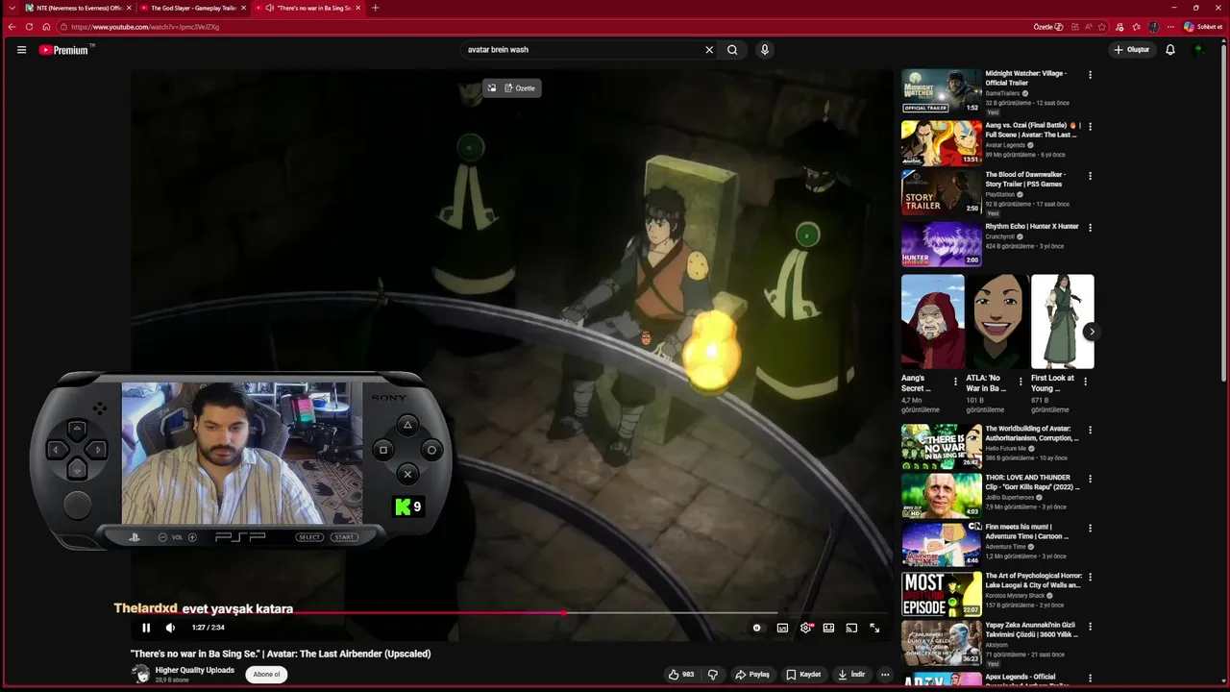1230x692 pixels.
Task: Cast the video with the Cast icon
Action: (851, 628)
